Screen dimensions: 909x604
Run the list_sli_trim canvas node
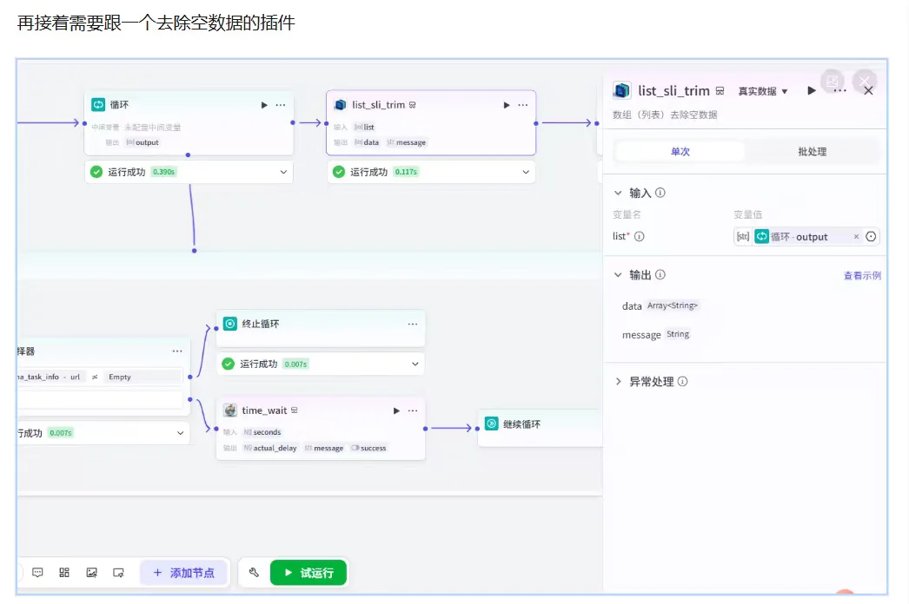pos(507,105)
